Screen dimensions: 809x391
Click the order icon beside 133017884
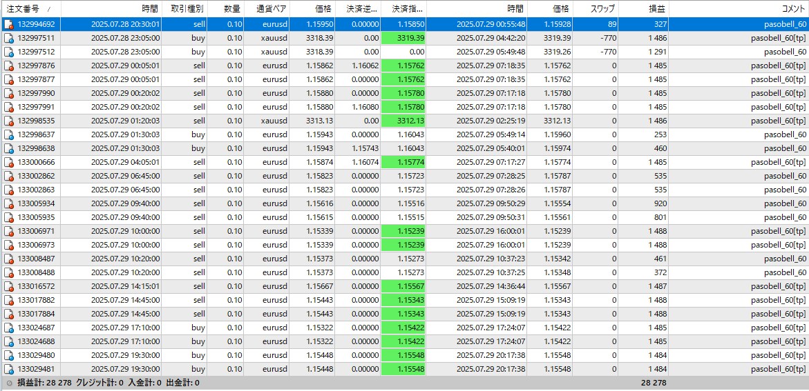8,314
